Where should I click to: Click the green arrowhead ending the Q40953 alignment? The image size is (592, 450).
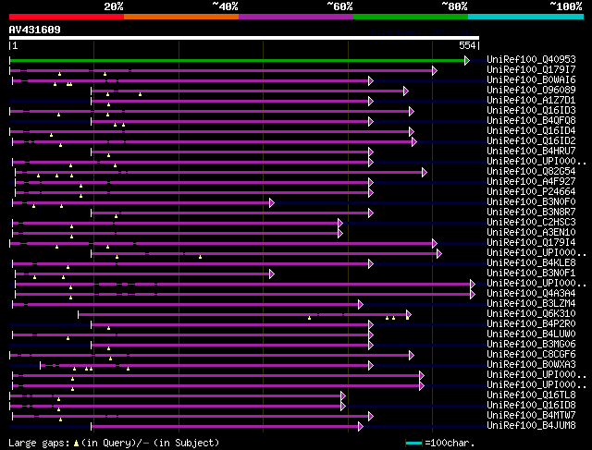tap(467, 60)
